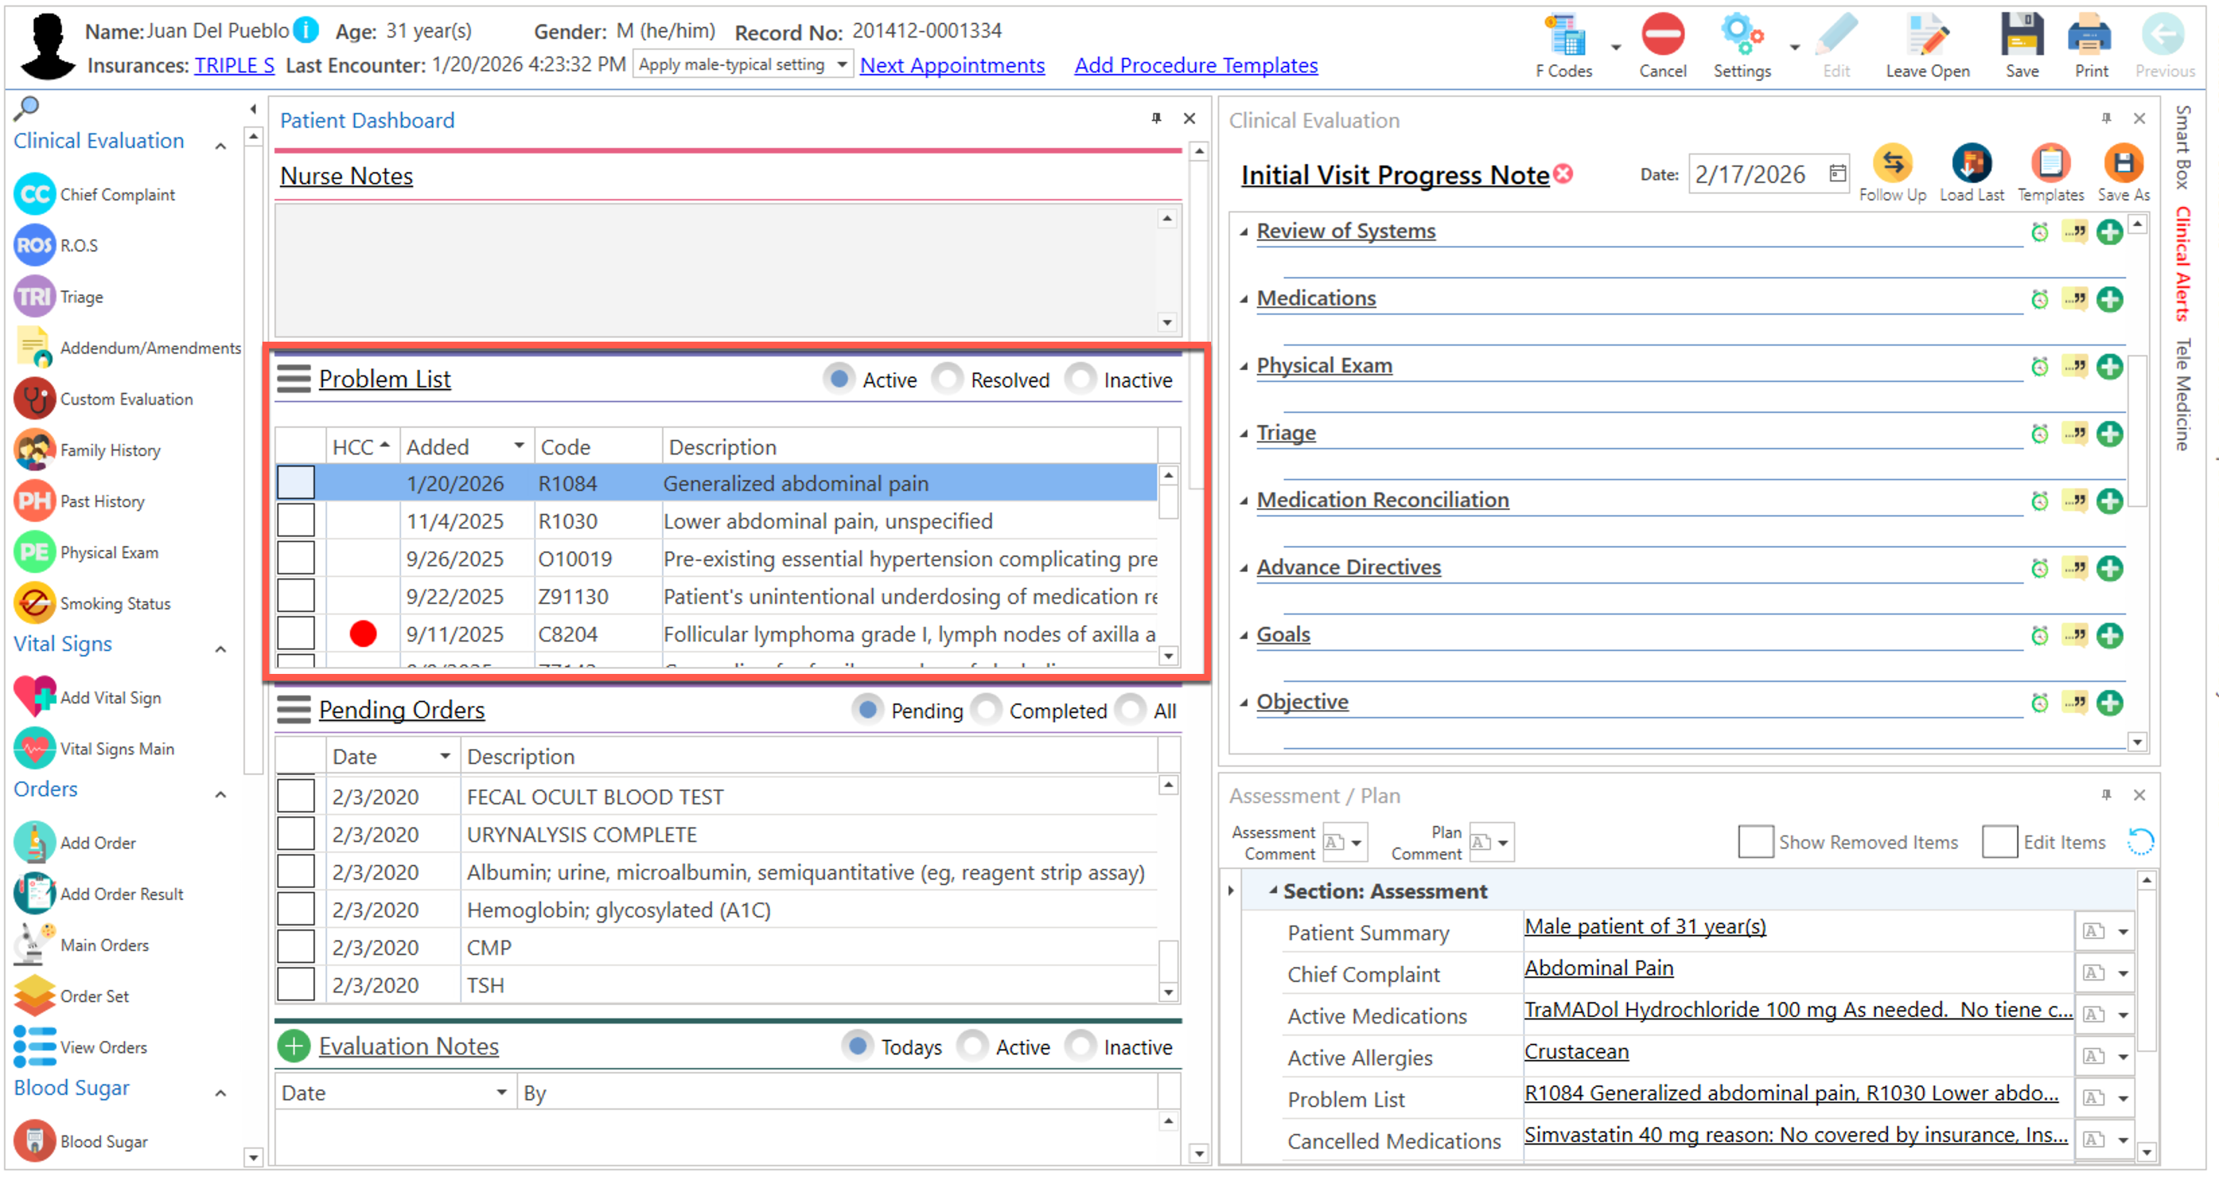Select Completed radio for Pending Orders
Viewport: 2219px width, 1177px height.
click(986, 710)
